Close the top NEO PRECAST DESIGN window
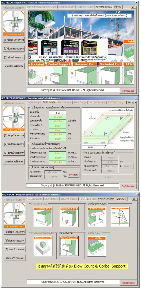141x289 pixels. tap(136, 3)
